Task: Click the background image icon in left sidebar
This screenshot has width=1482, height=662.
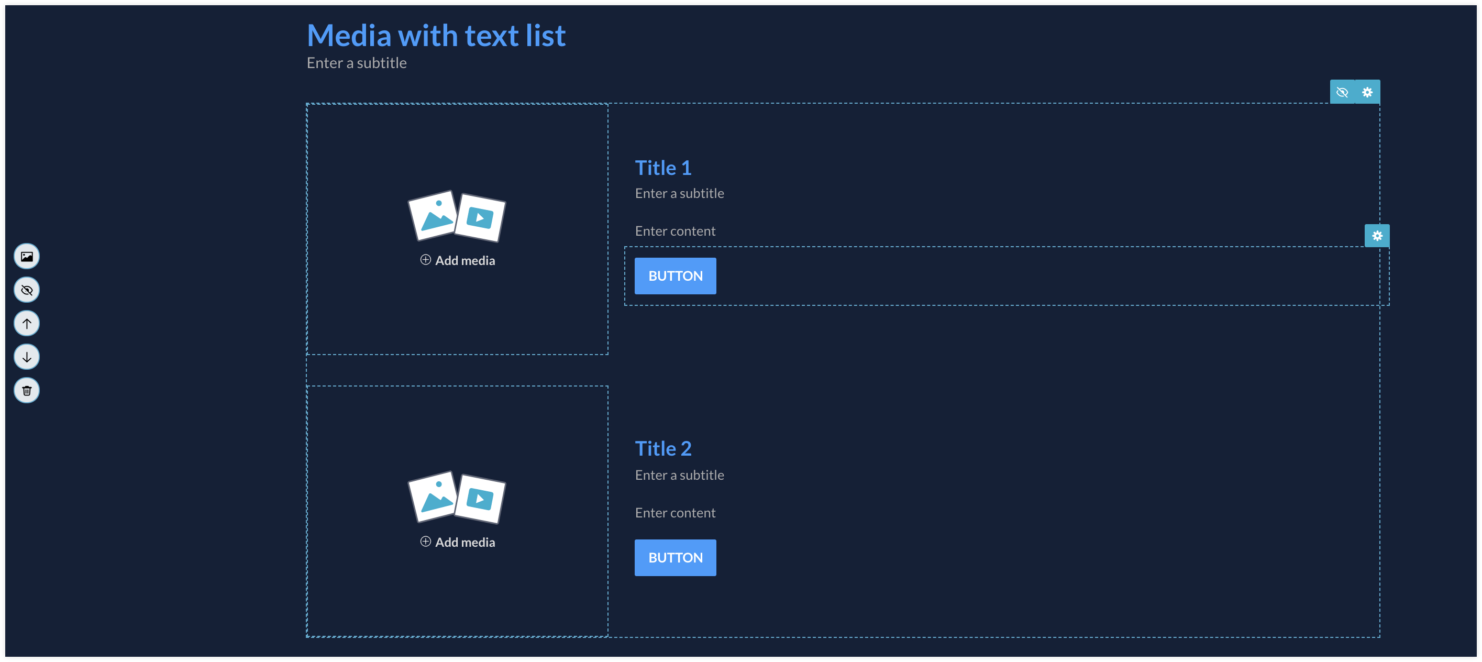Action: (27, 257)
